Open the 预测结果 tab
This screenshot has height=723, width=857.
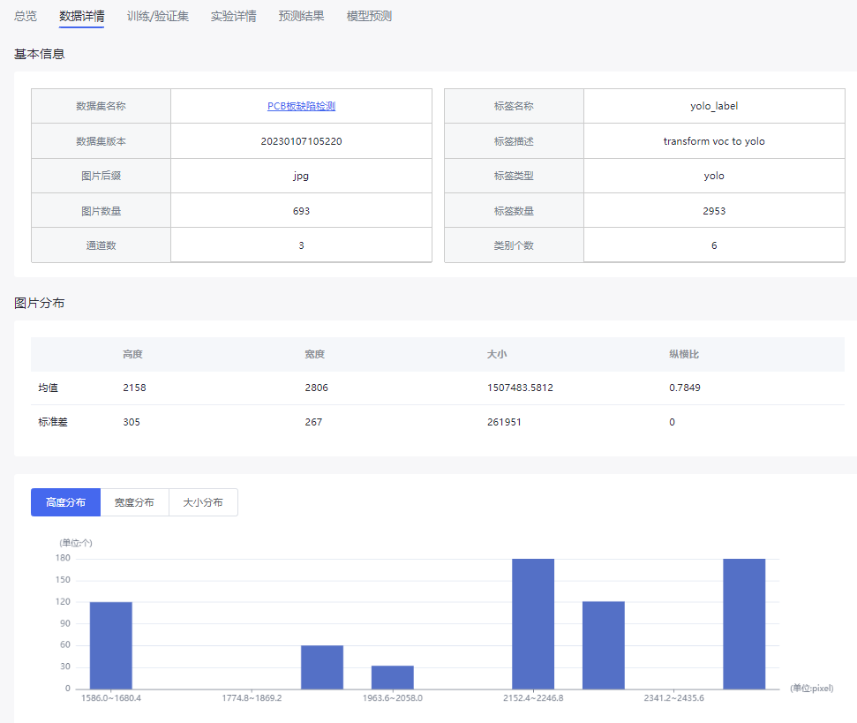(301, 17)
